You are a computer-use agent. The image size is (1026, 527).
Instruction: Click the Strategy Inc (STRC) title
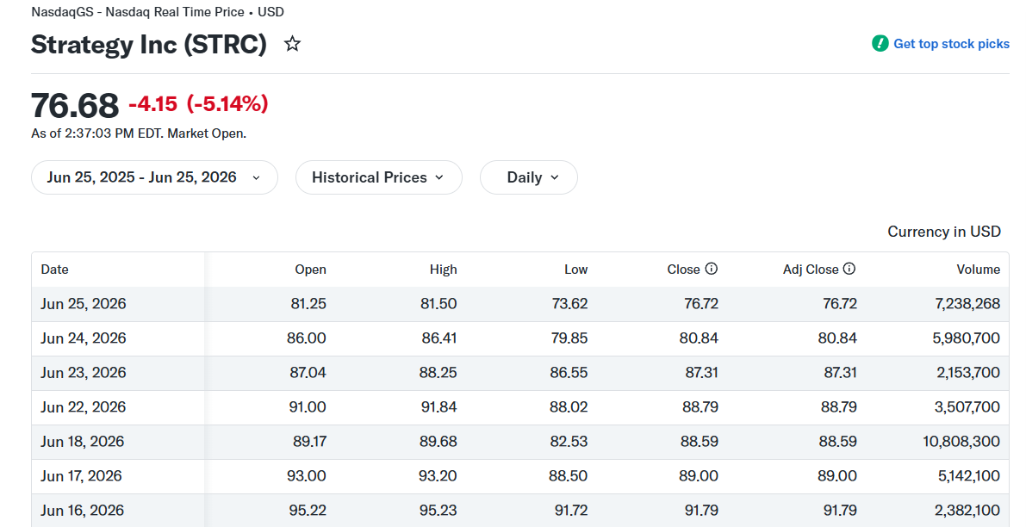click(x=149, y=45)
